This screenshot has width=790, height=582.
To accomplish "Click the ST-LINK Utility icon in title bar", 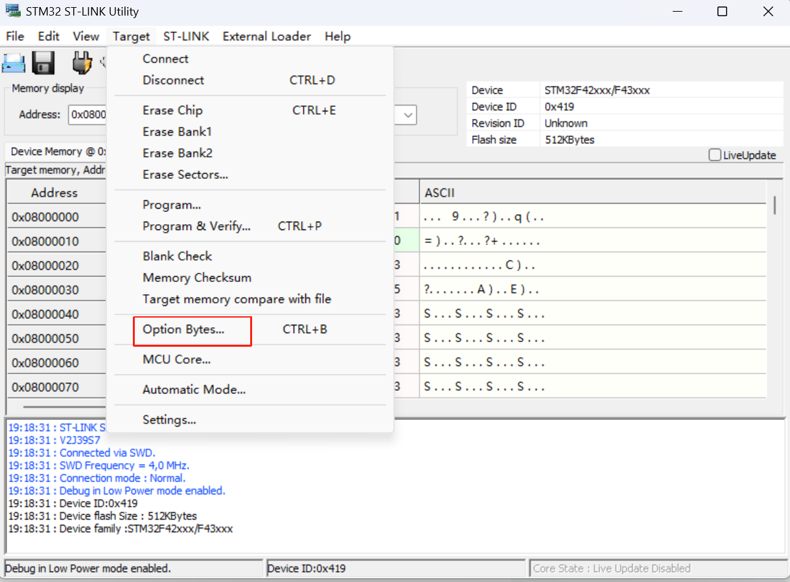I will (13, 11).
